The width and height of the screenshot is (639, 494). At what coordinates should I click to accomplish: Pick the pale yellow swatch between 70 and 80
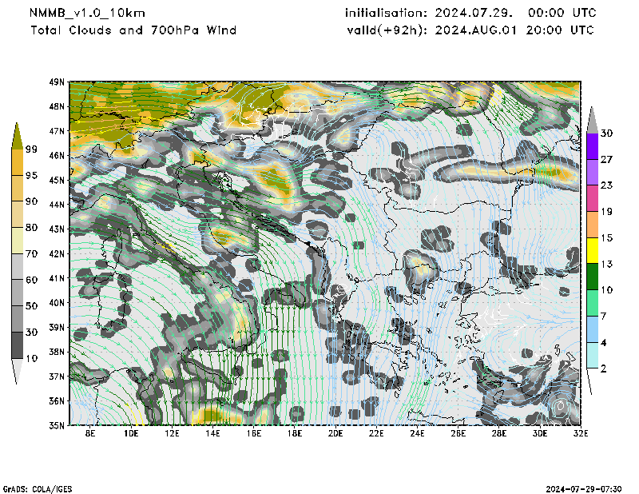(18, 241)
